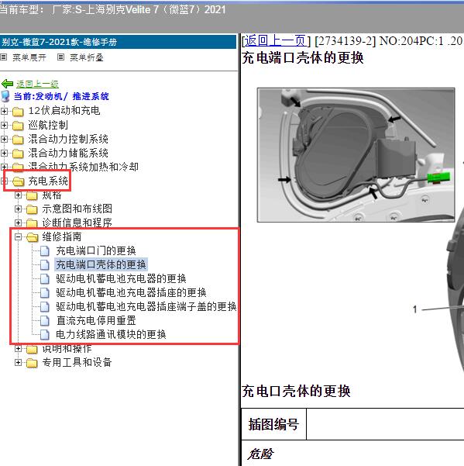The height and width of the screenshot is (466, 464).
Task: Expand the 专用工具和设备 tree node
Action: [x=18, y=362]
